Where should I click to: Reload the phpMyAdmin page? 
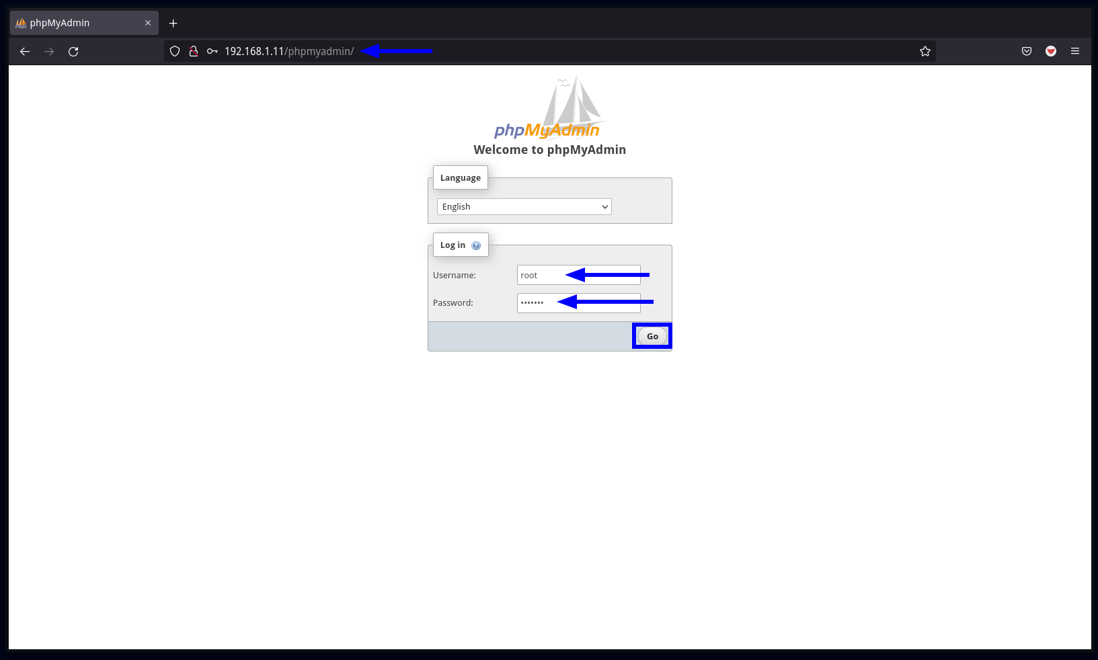[x=73, y=51]
